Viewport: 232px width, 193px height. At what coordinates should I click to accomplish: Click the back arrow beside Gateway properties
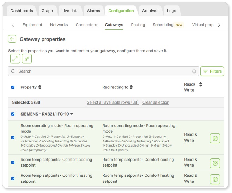pyautogui.click(x=12, y=39)
